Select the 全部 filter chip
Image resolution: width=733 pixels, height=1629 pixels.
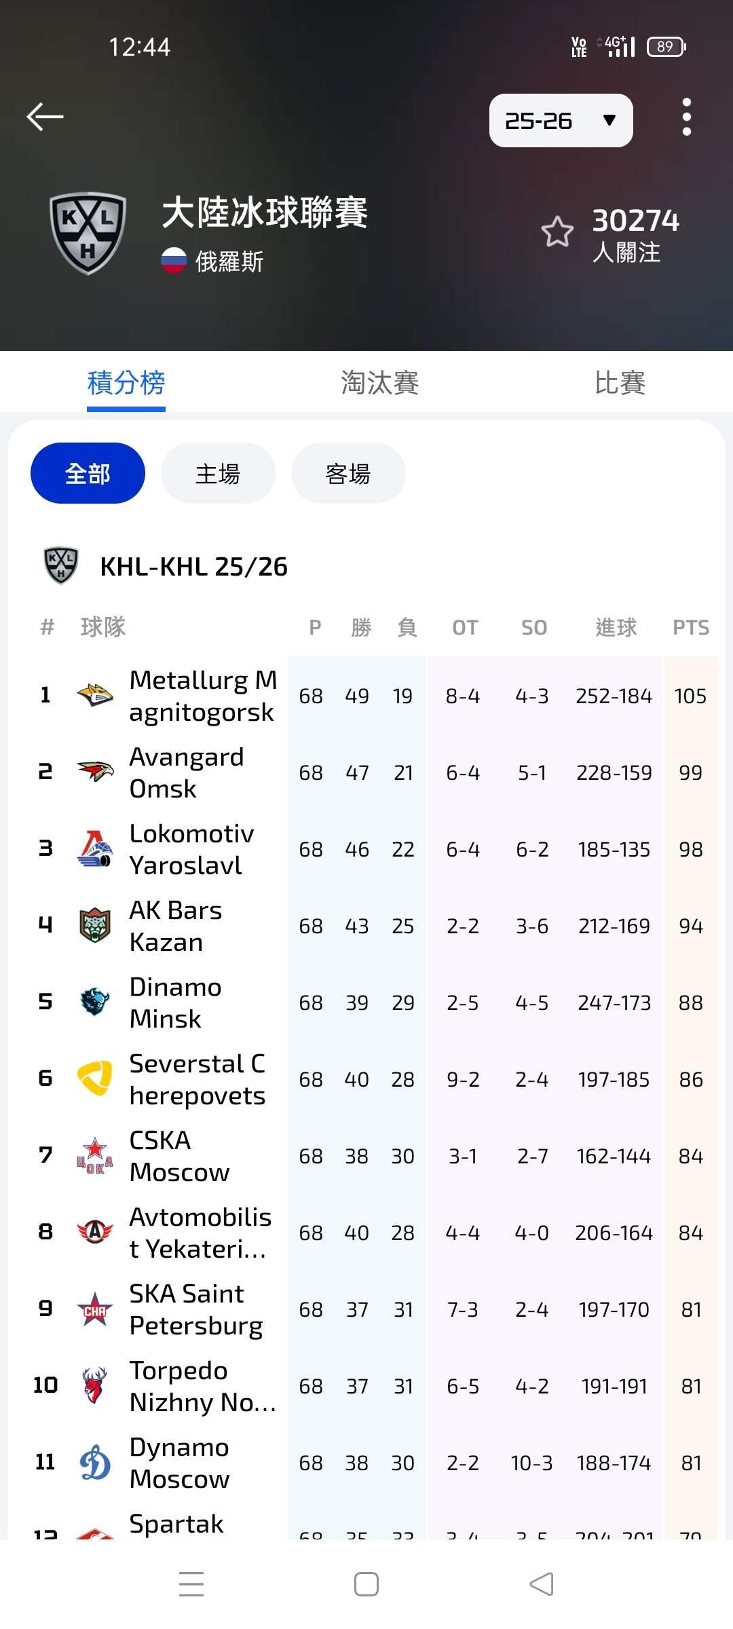coord(88,473)
